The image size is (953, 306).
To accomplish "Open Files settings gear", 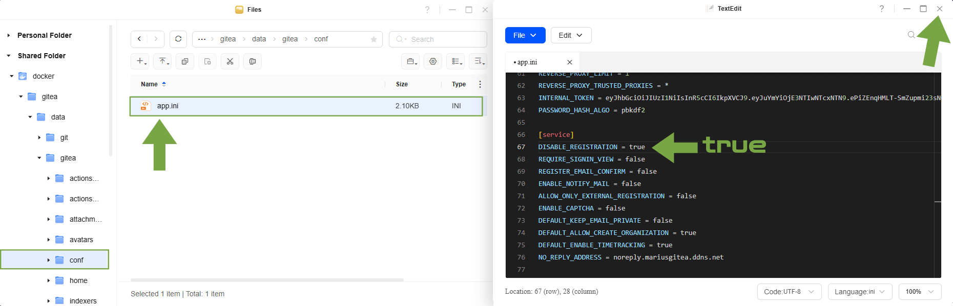I will click(x=433, y=61).
